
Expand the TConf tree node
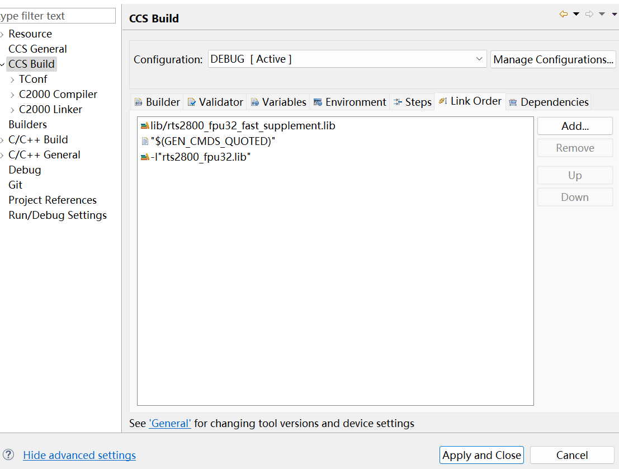[x=13, y=79]
